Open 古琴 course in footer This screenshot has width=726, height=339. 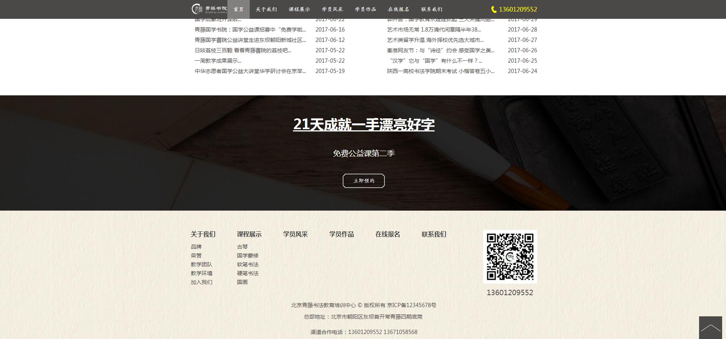242,247
